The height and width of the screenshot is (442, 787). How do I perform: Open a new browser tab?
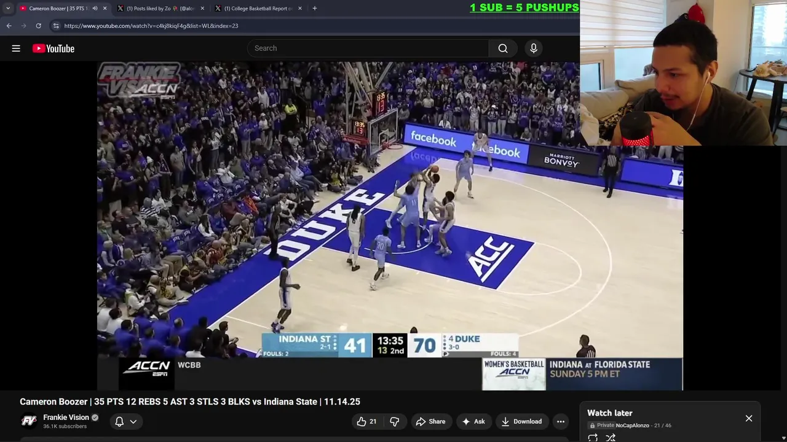tap(315, 9)
